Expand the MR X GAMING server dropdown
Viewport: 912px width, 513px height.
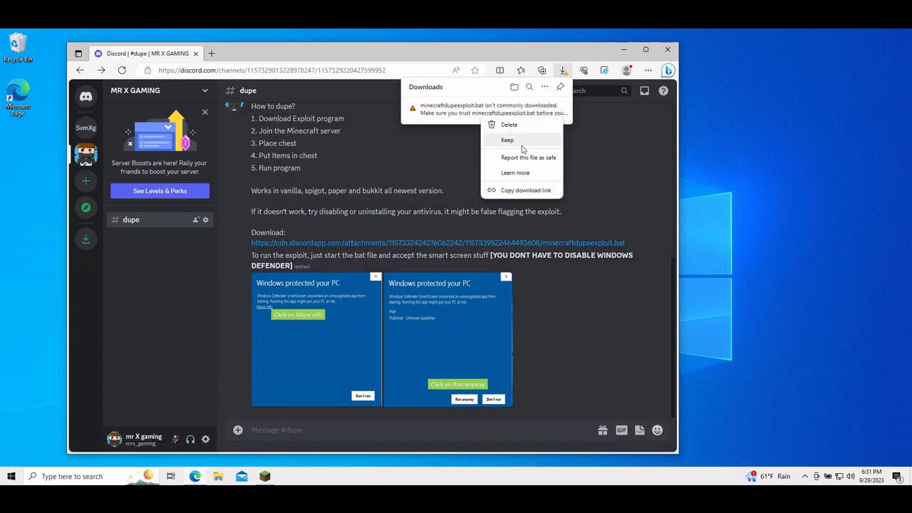[204, 90]
